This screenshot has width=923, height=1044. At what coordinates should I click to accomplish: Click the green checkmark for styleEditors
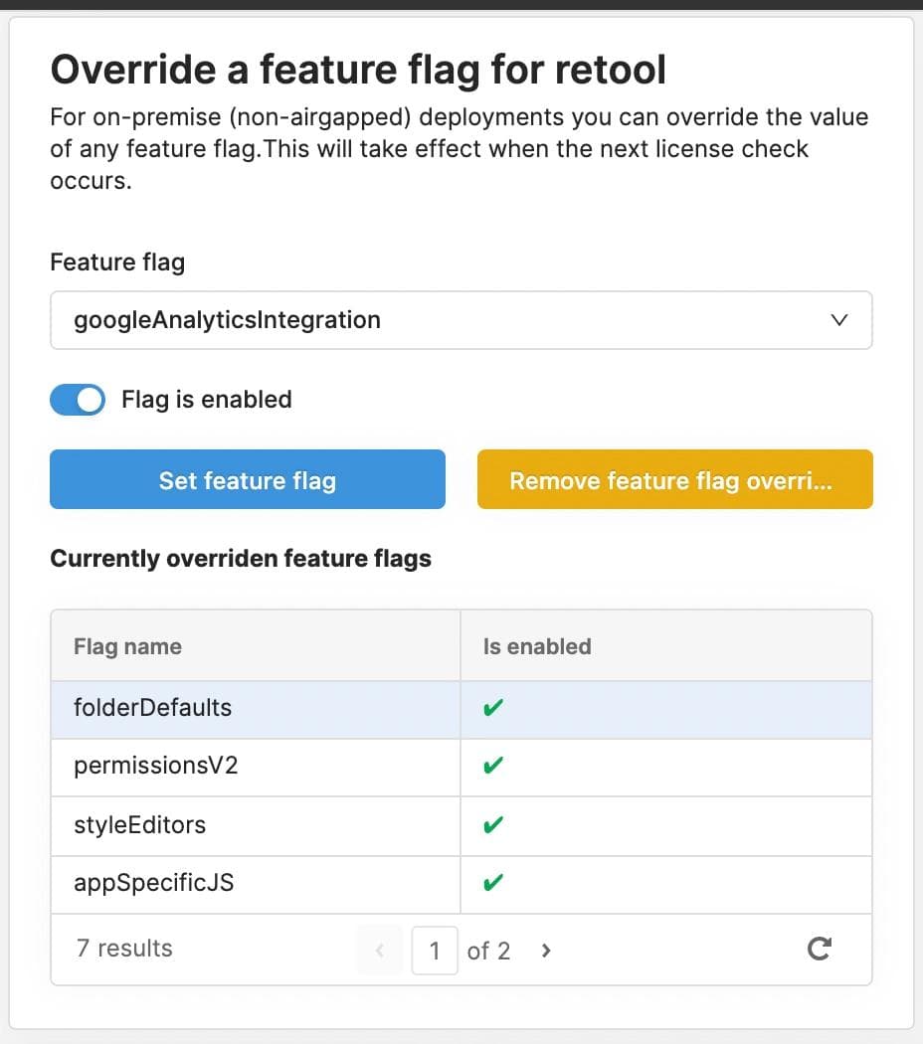click(x=492, y=825)
